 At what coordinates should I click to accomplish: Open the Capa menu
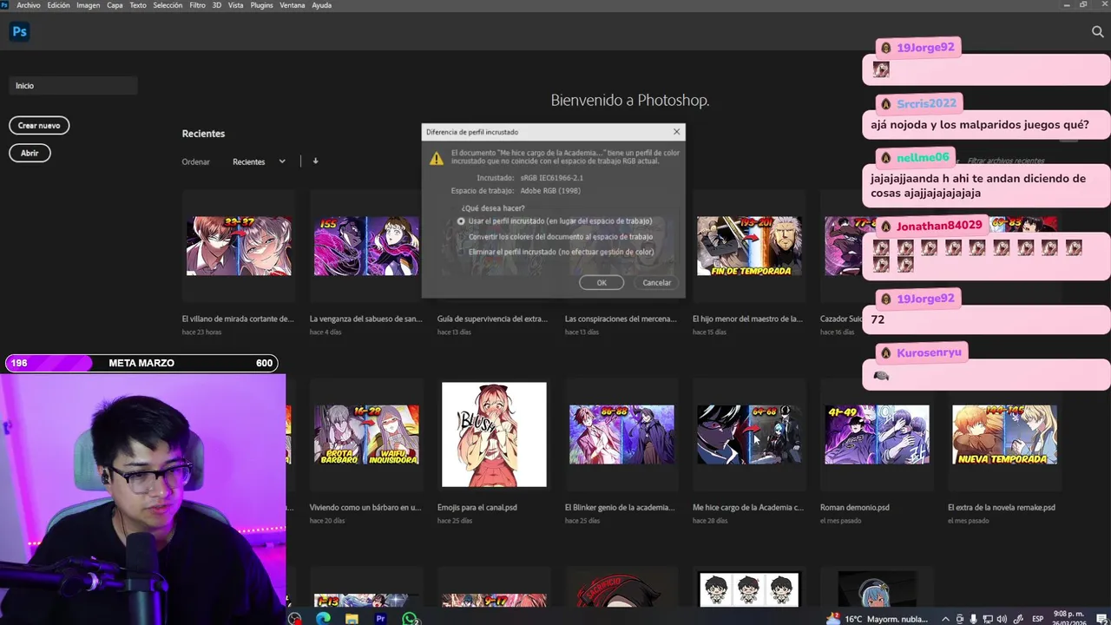pyautogui.click(x=115, y=5)
